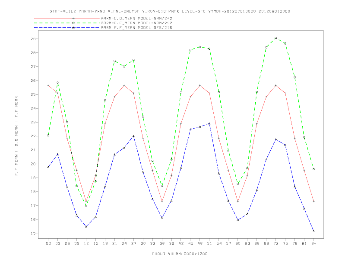Click y-axis tick label 28
This screenshot has width=342, height=265.
(x=33, y=53)
